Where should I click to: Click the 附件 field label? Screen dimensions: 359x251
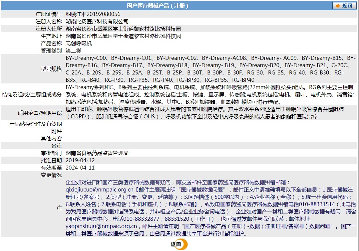pos(57,131)
